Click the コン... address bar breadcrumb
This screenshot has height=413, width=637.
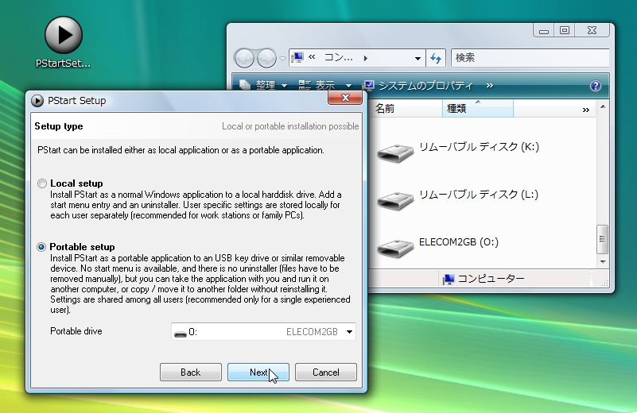338,58
